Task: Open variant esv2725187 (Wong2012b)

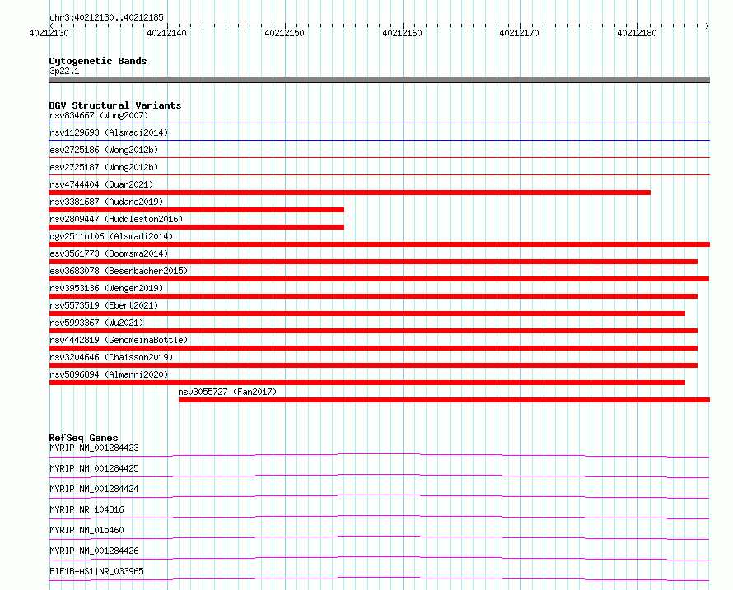Action: 104,167
